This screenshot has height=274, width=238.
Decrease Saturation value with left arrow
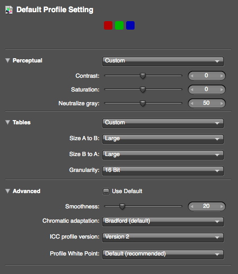click(x=192, y=89)
